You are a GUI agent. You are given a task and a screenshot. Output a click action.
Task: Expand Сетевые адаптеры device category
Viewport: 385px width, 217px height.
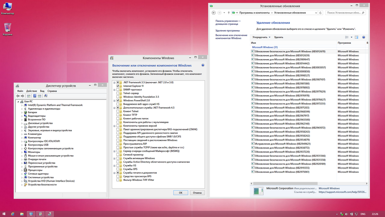point(22,174)
